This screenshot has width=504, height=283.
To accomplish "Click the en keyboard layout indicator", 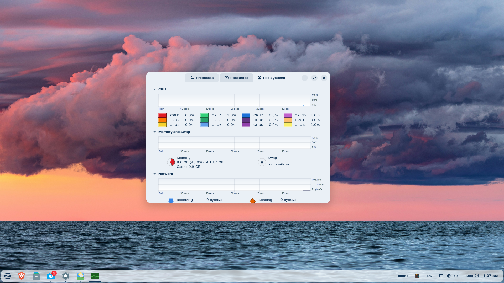I will pos(429,276).
